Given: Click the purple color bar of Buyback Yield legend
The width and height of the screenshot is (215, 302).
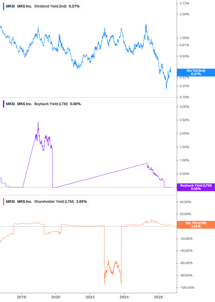Looking at the screenshot, I should (4, 104).
